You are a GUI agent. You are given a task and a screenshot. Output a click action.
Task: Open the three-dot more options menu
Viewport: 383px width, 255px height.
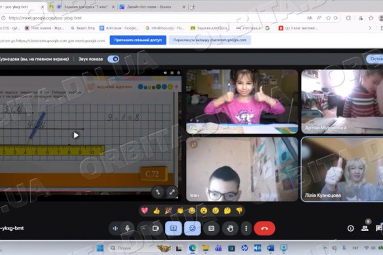(x=246, y=228)
